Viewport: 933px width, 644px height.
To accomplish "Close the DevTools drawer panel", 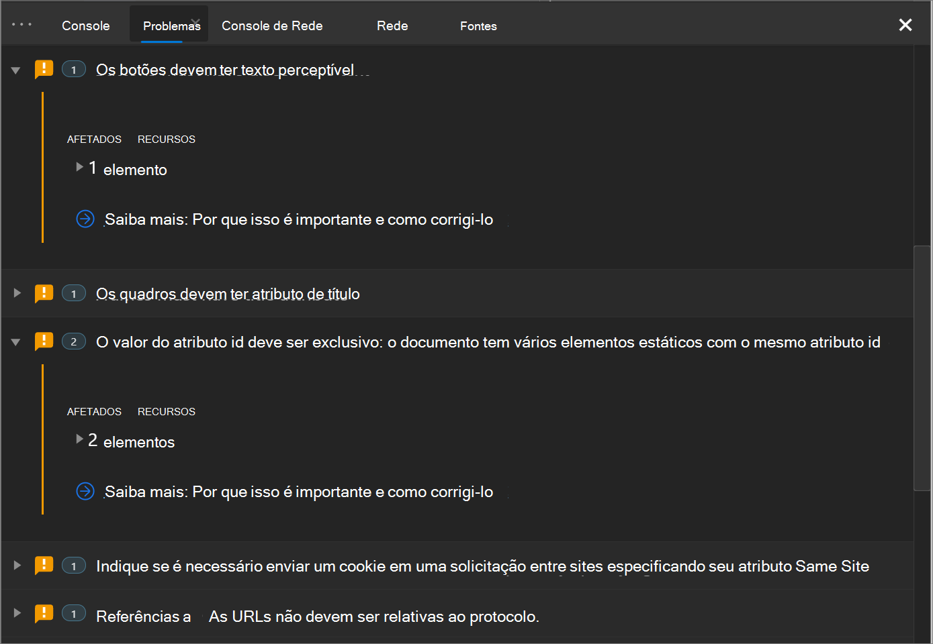I will click(x=905, y=25).
